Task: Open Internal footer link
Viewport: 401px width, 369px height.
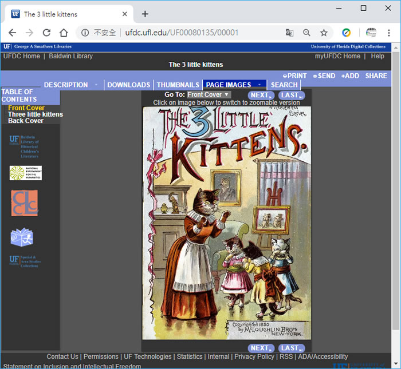Action: (x=218, y=356)
